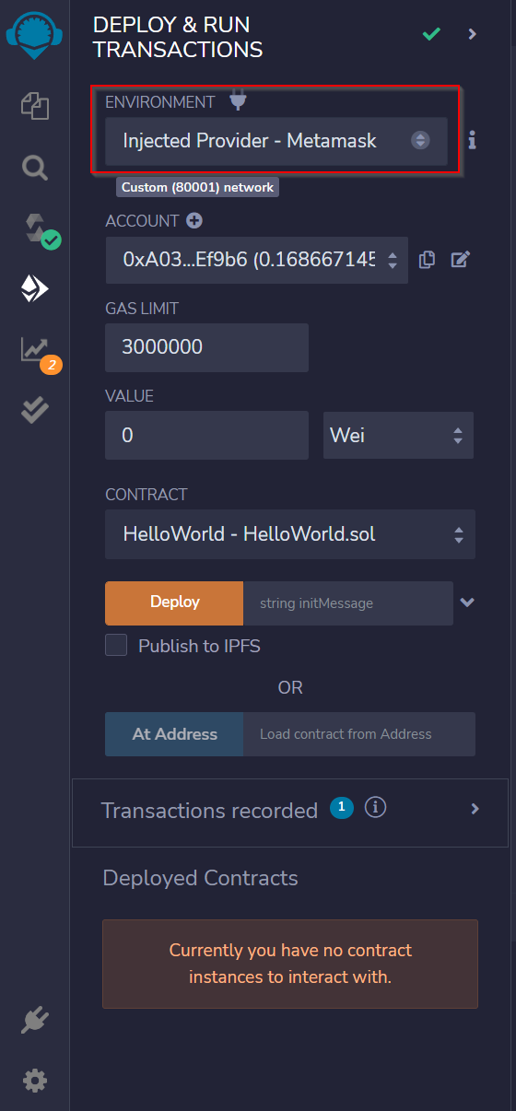This screenshot has height=1111, width=516.
Task: Click the sign-message edit icon beside account
Action: coord(461,260)
